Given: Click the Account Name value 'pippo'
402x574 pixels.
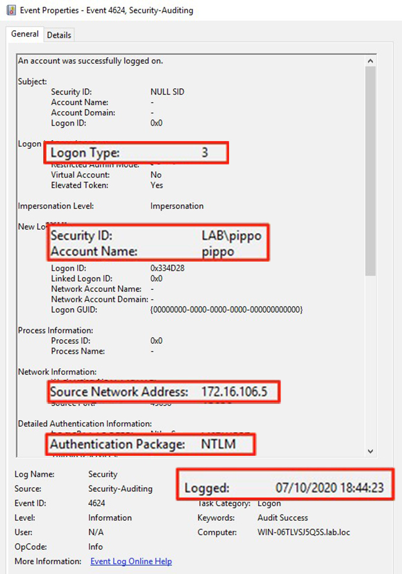Looking at the screenshot, I should 218,252.
